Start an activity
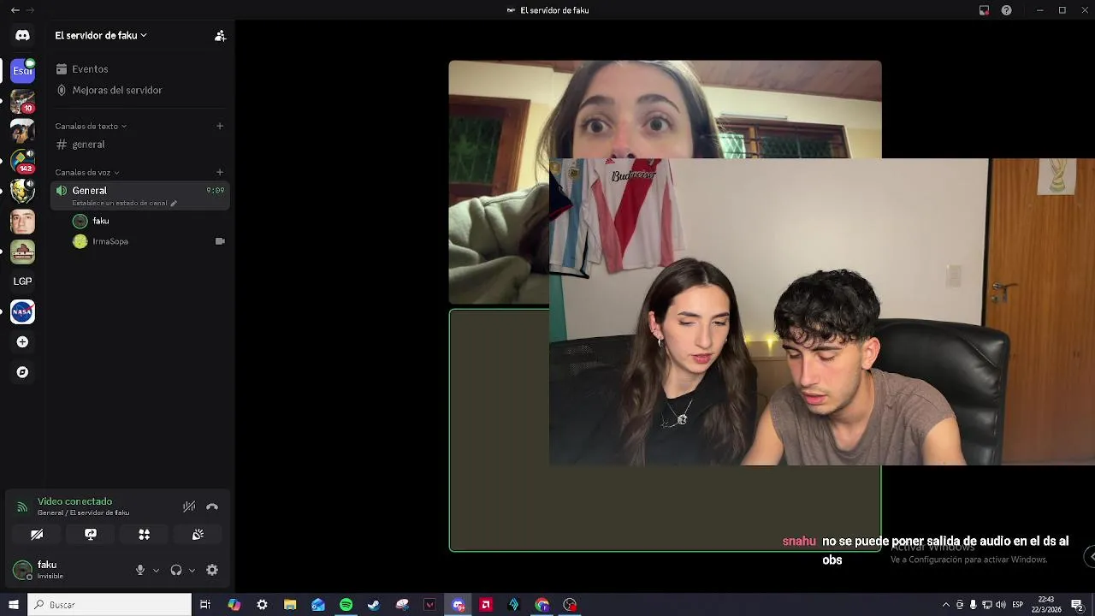This screenshot has height=616, width=1095. [x=145, y=535]
